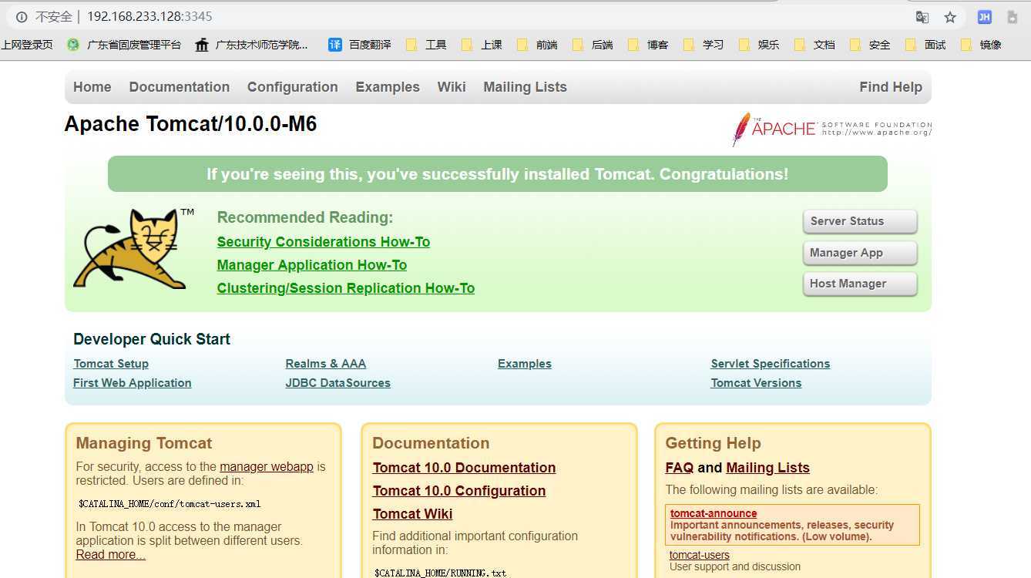
Task: Click the Tomcat cat logo
Action: [134, 248]
